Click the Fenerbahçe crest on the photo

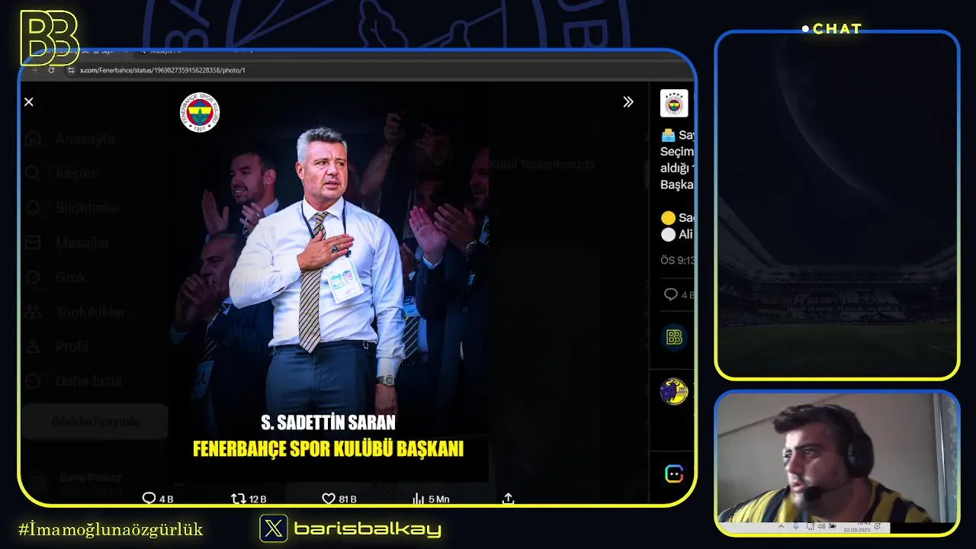click(x=200, y=113)
